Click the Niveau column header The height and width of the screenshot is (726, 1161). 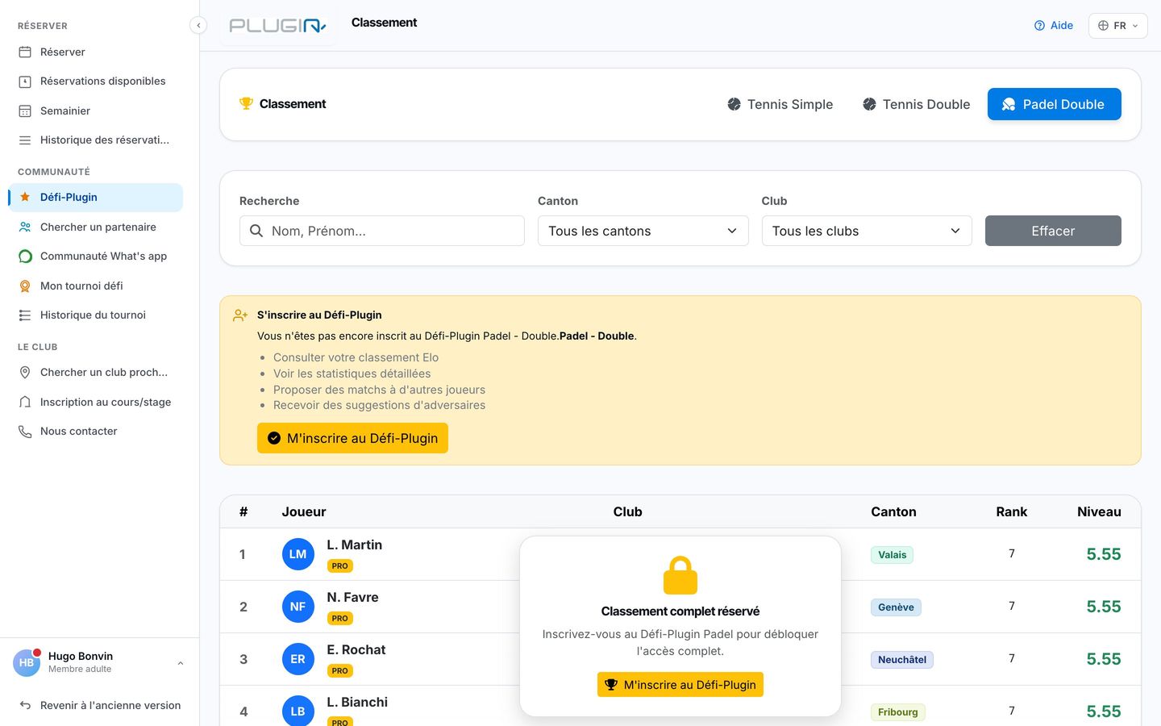[1099, 511]
